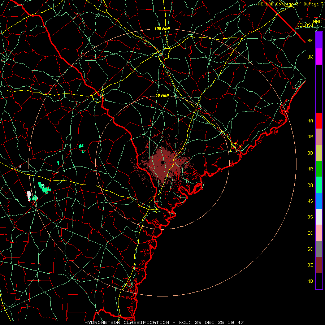Click the HR green legend swatch
The image size is (325, 325).
pyautogui.click(x=319, y=169)
